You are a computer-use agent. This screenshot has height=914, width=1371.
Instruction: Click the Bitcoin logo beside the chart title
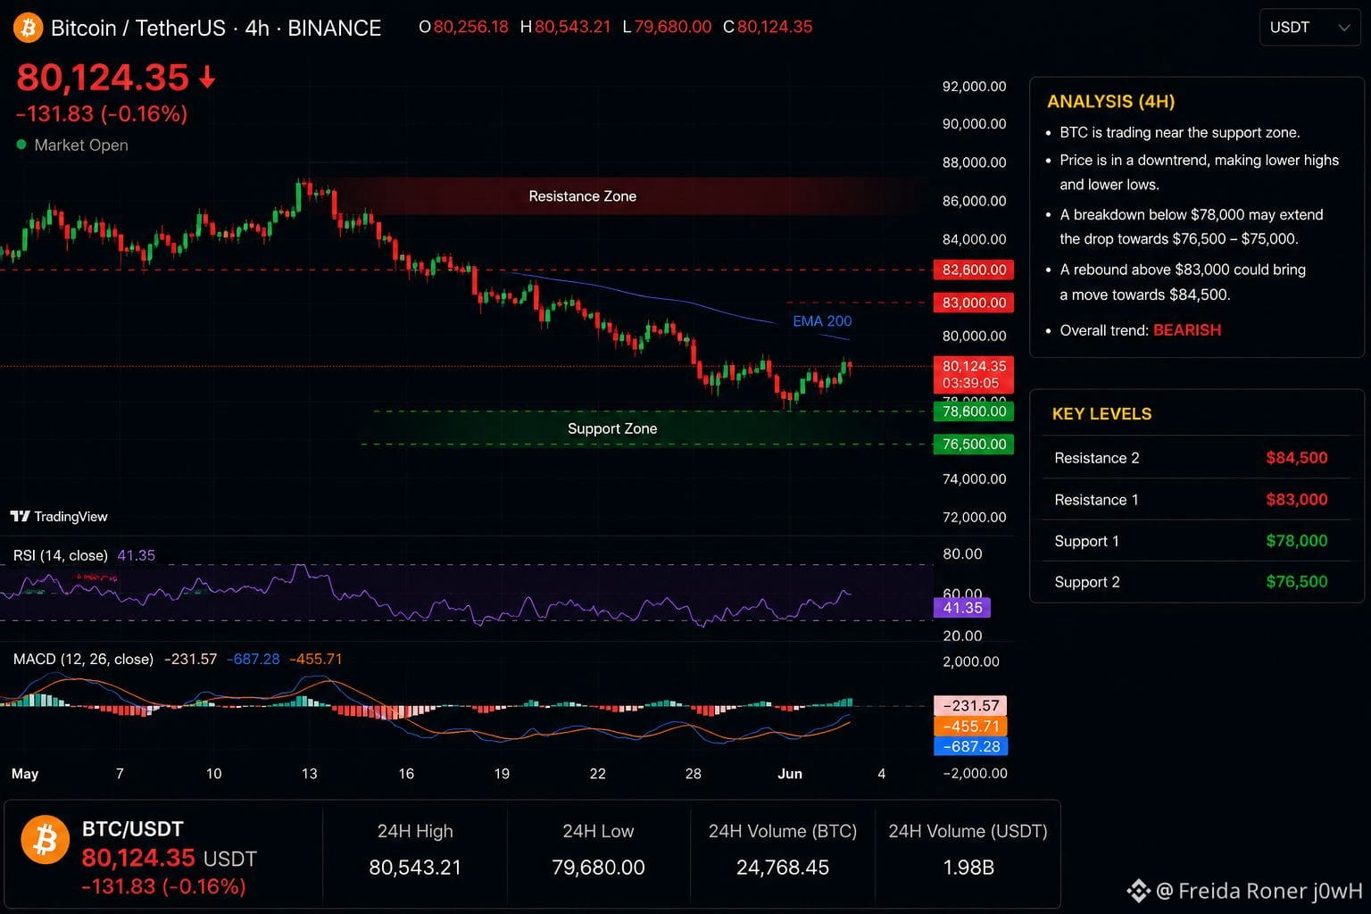point(28,28)
